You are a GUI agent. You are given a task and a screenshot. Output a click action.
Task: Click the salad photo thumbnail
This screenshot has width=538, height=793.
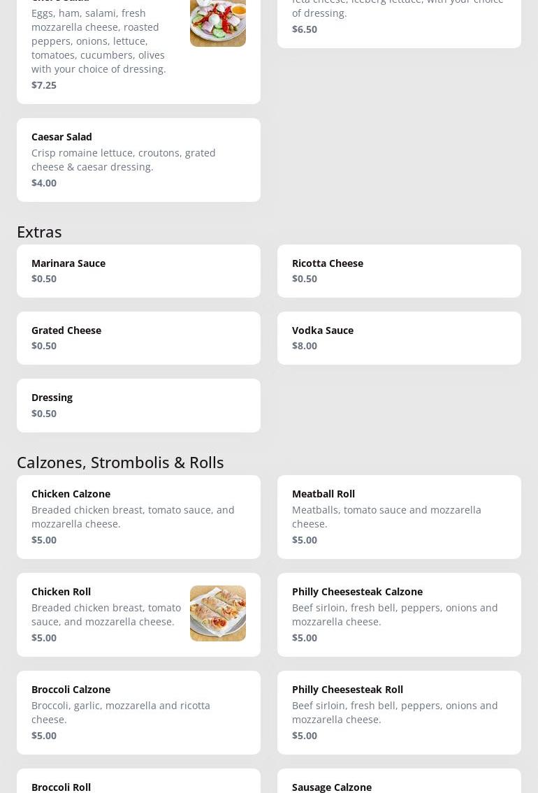(x=217, y=21)
